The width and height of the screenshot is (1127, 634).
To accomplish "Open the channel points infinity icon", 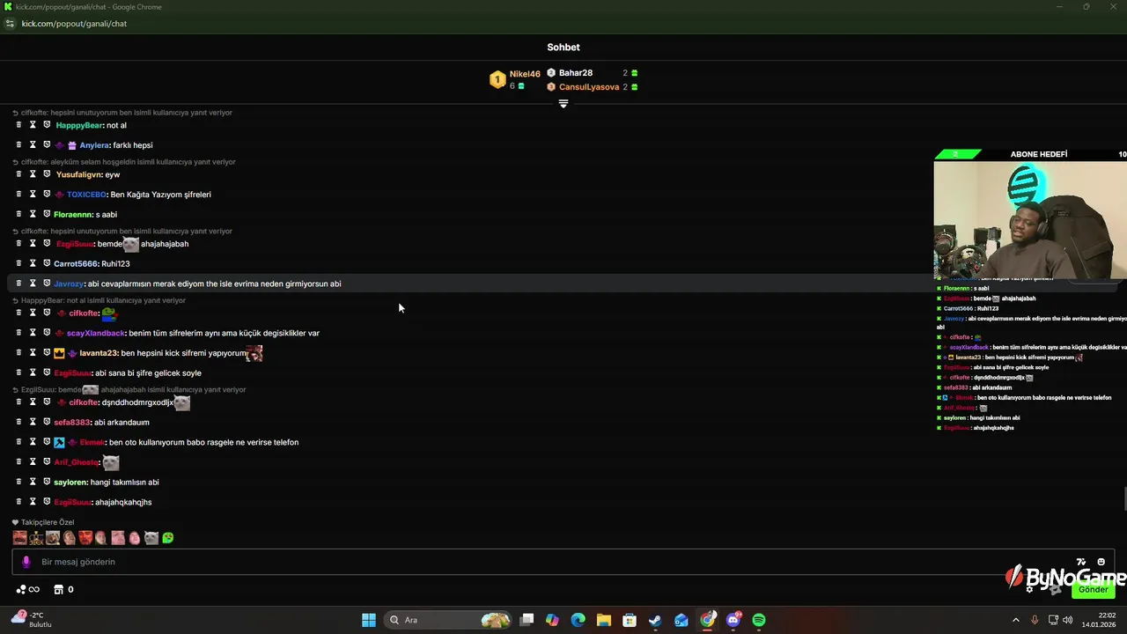I will point(27,589).
